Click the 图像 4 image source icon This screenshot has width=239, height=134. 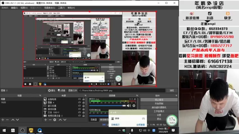[x=45, y=102]
